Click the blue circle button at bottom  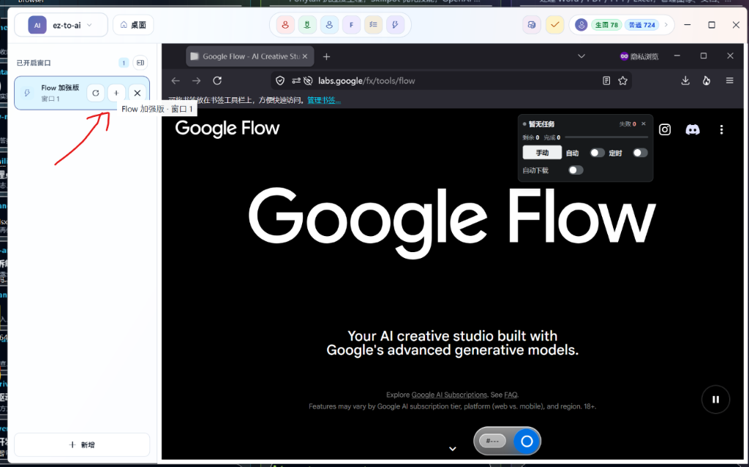(527, 441)
